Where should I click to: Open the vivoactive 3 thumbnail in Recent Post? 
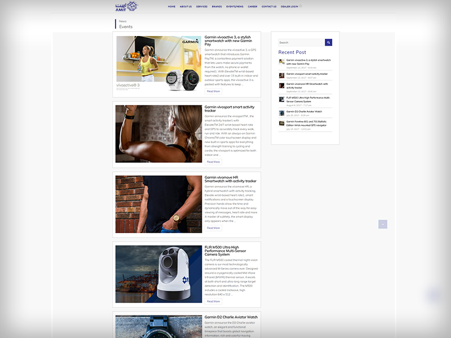click(281, 62)
